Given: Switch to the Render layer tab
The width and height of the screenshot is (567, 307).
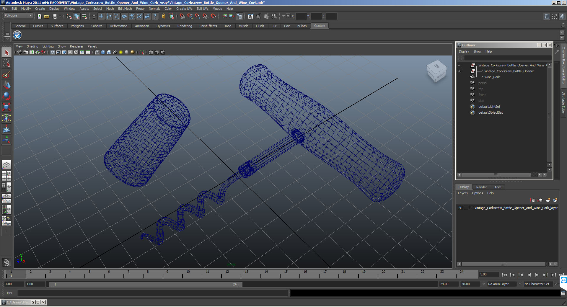Looking at the screenshot, I should click(481, 187).
